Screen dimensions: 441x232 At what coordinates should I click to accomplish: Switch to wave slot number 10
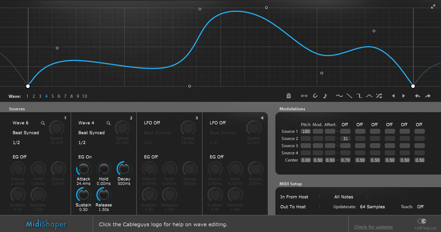[x=84, y=96]
